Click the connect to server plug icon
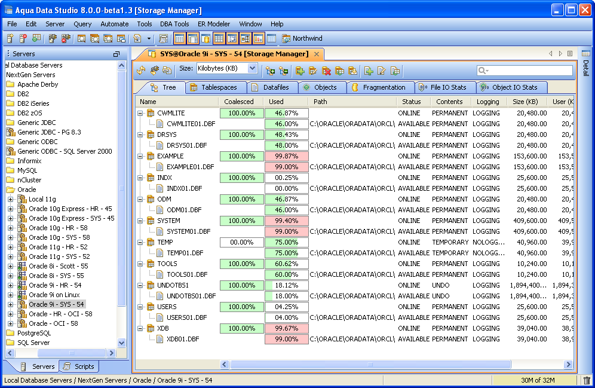The height and width of the screenshot is (388, 595). click(x=53, y=38)
